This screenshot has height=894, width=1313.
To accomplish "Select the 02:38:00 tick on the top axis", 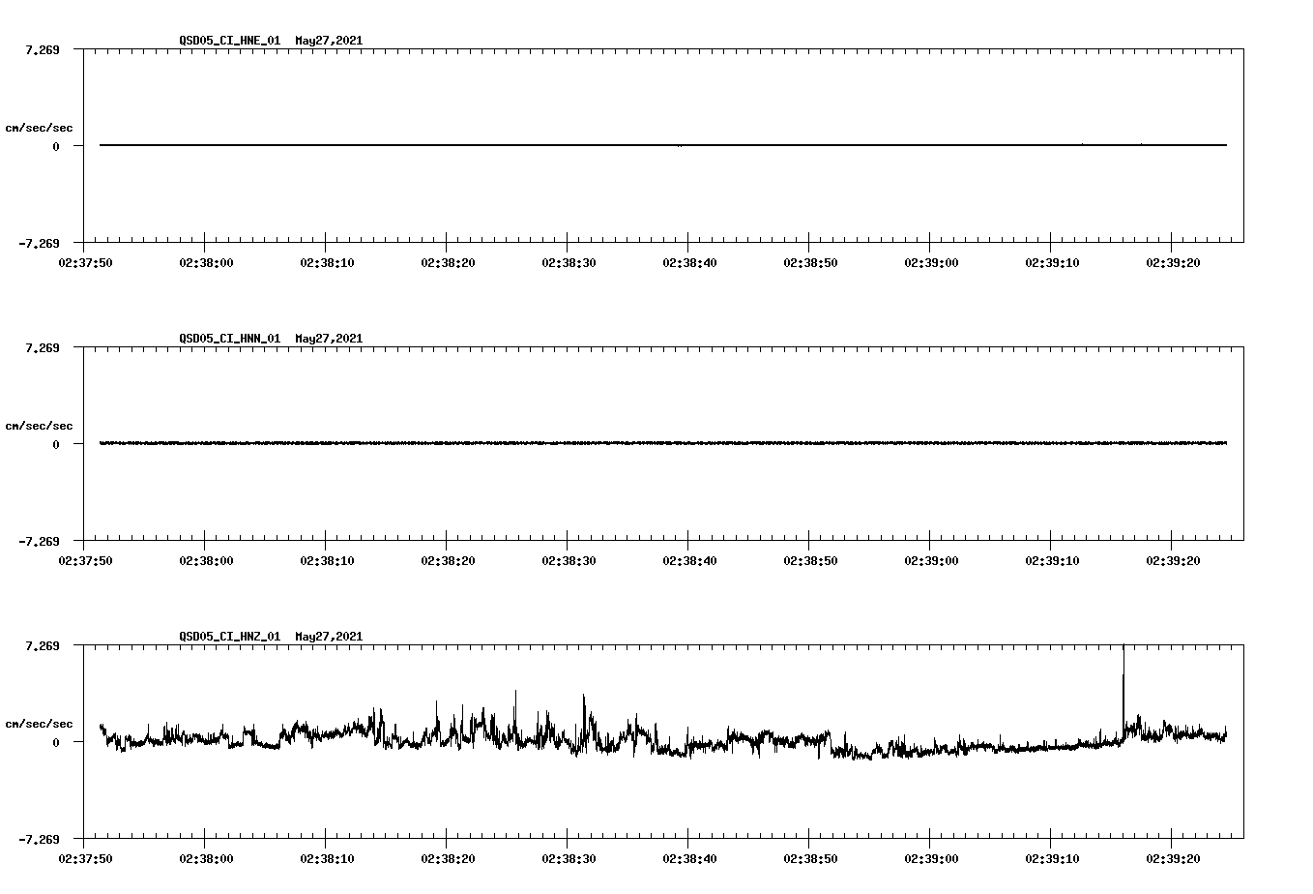I will tap(209, 262).
